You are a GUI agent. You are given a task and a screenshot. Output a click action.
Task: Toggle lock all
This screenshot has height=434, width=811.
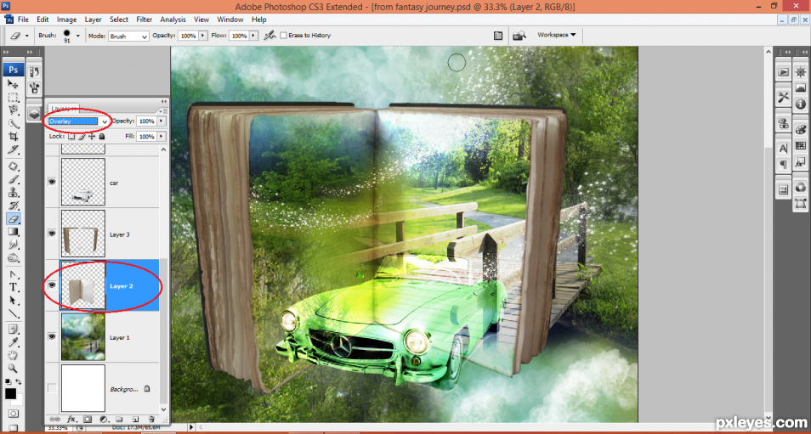[x=101, y=137]
